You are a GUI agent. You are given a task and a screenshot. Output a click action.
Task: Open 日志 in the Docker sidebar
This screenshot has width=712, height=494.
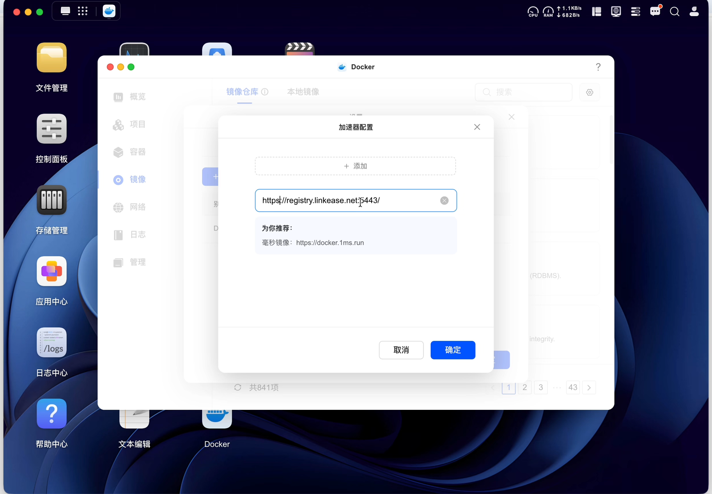click(129, 235)
